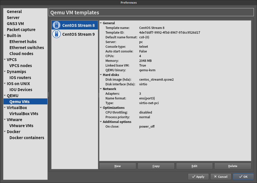Screen dimensions: 257x183
Task: Delete the selected template
Action: 232,166
